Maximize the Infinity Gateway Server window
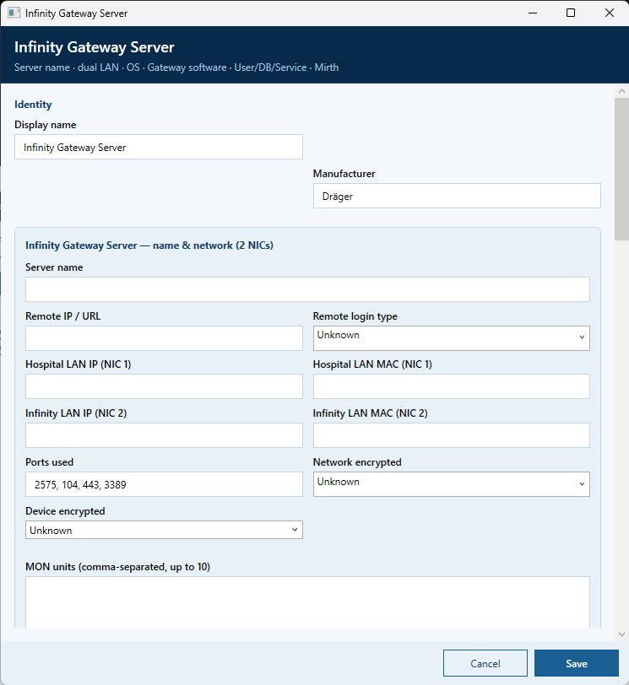 [x=571, y=13]
